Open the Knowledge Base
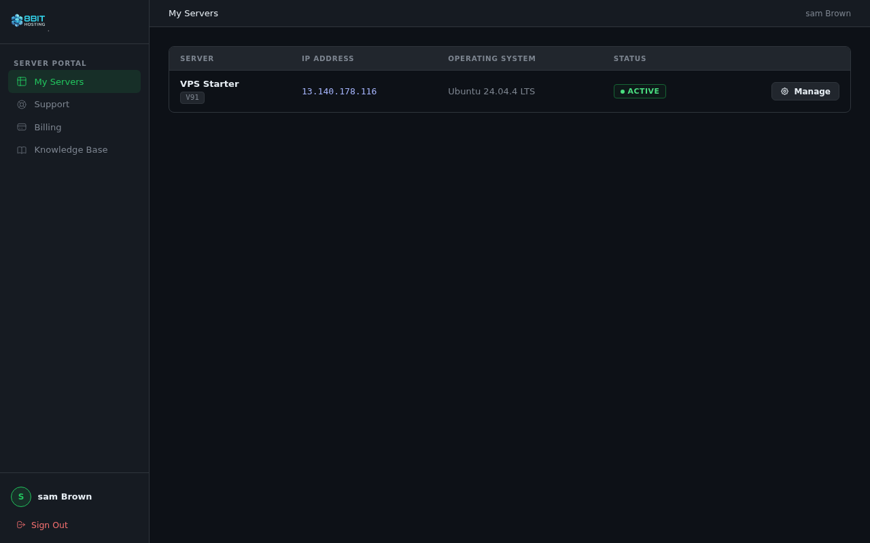 (x=74, y=150)
